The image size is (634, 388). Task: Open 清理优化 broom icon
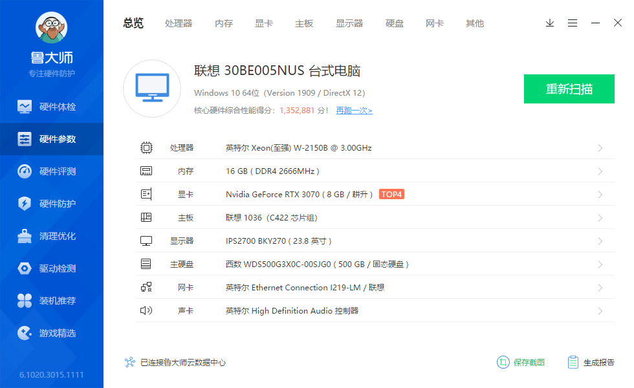[25, 236]
